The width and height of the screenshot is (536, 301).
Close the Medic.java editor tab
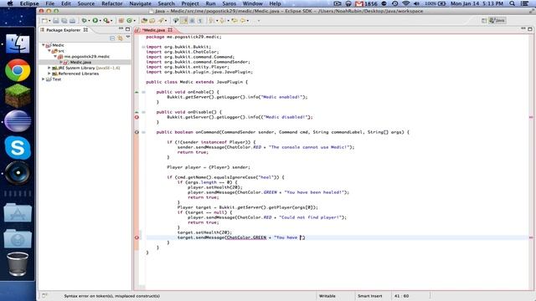(170, 30)
